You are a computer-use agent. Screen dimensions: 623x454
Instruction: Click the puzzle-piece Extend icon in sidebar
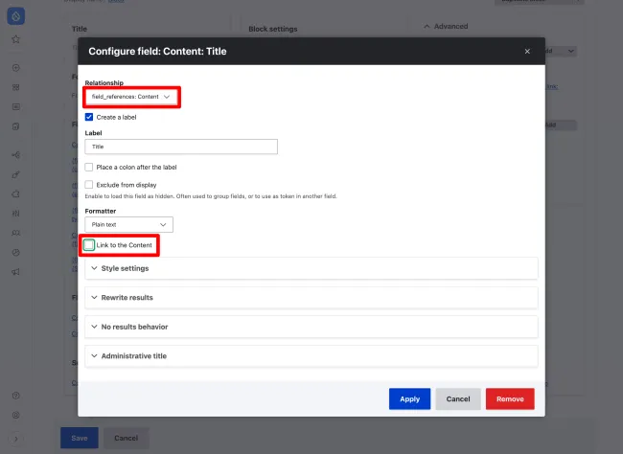coord(15,193)
